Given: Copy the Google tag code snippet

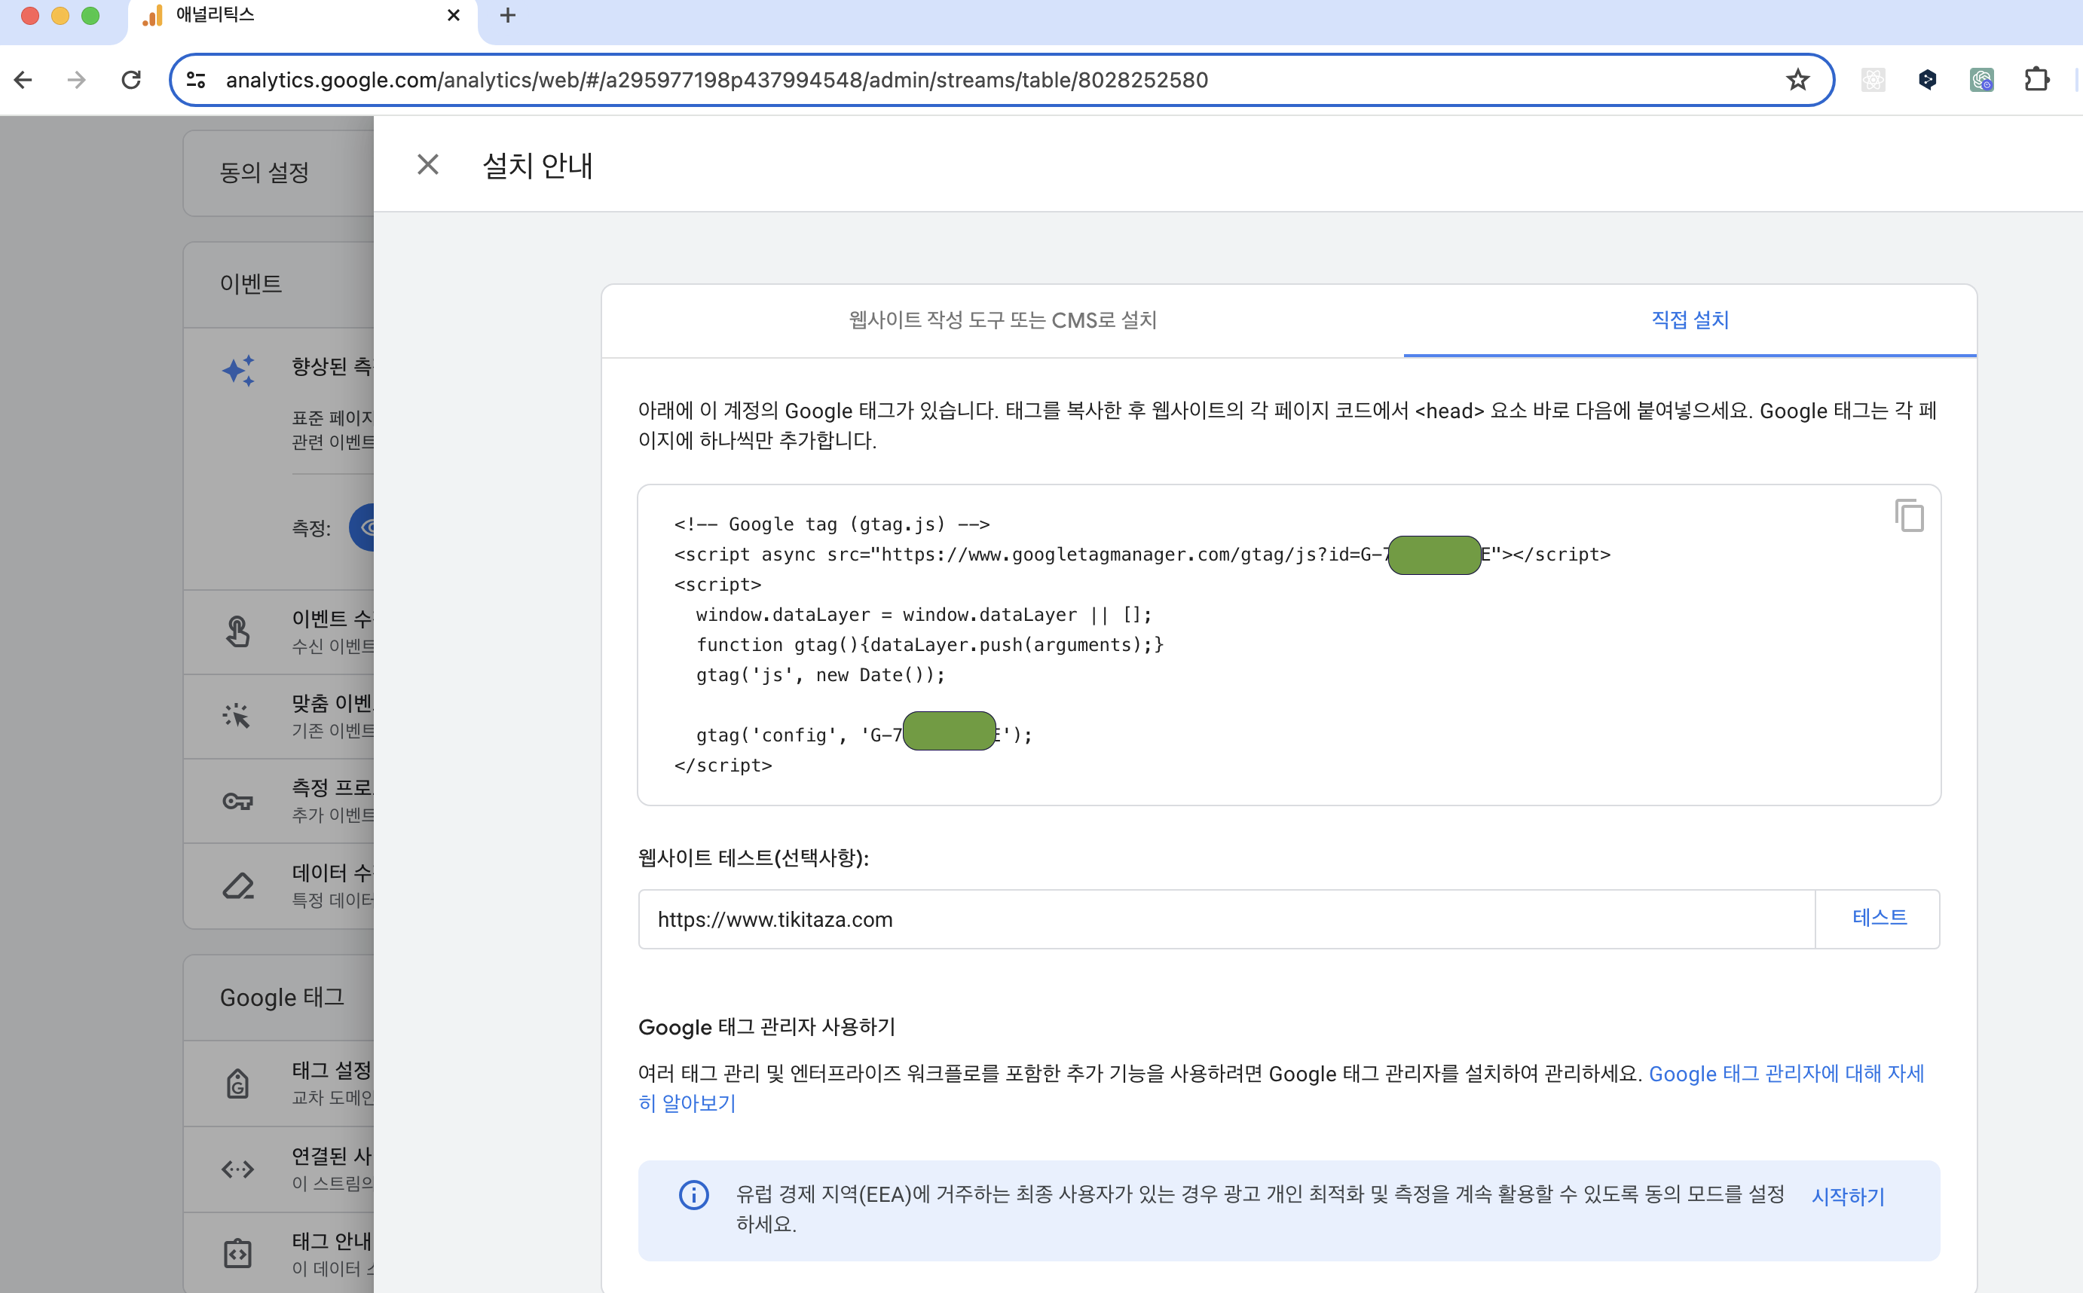Looking at the screenshot, I should [x=1909, y=515].
